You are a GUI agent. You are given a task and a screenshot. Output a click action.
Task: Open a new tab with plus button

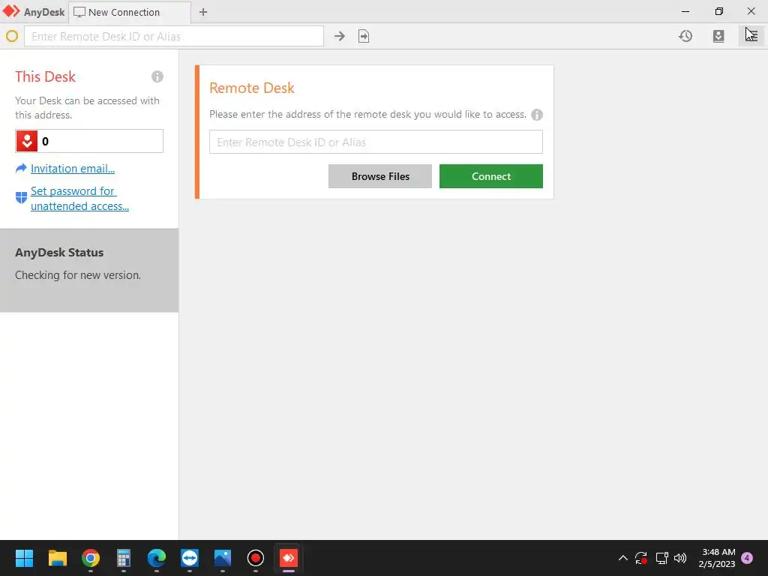pyautogui.click(x=203, y=12)
